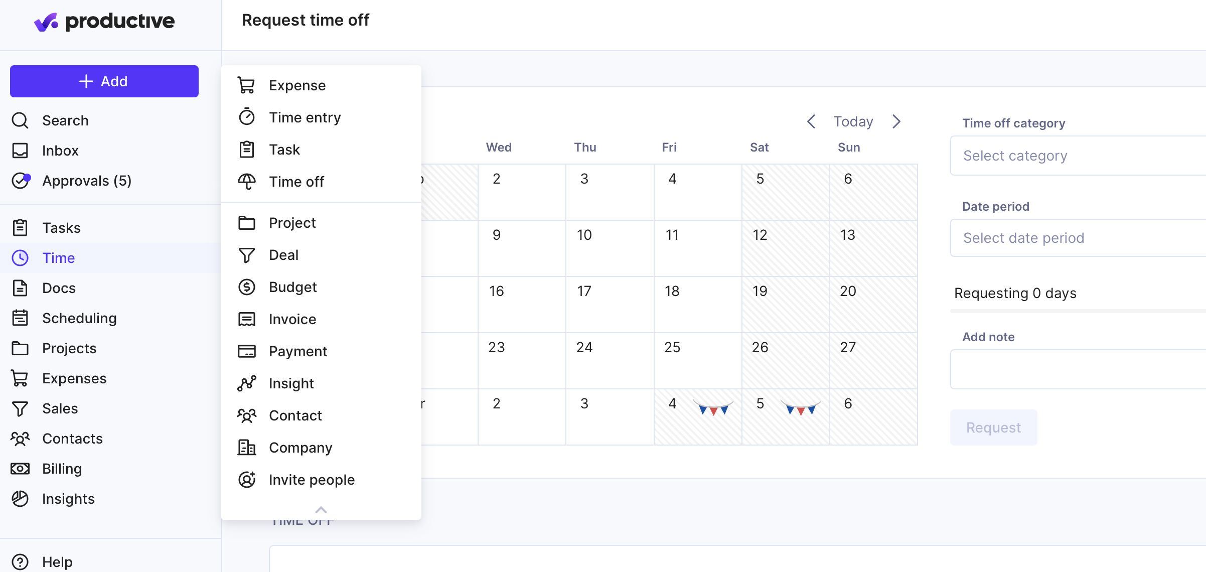1206x572 pixels.
Task: Go to previous month with left chevron
Action: click(x=811, y=121)
